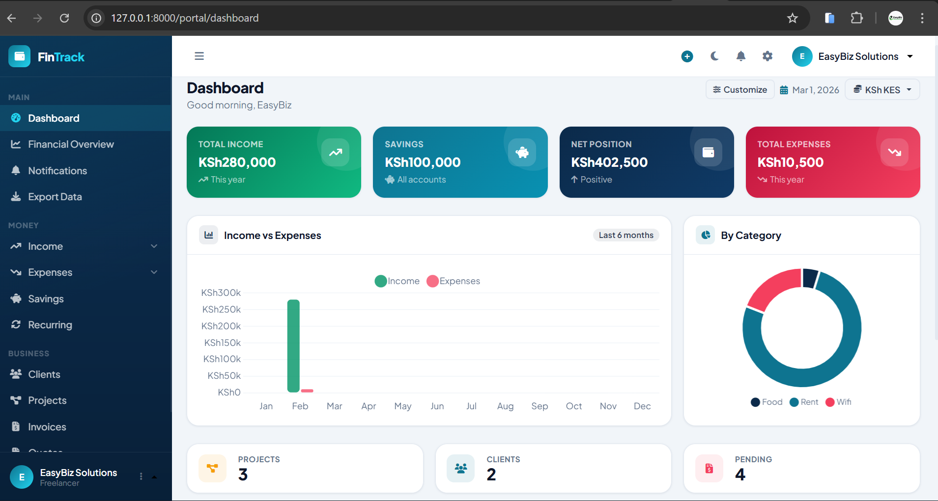Switch to the Invoices section

pyautogui.click(x=47, y=426)
